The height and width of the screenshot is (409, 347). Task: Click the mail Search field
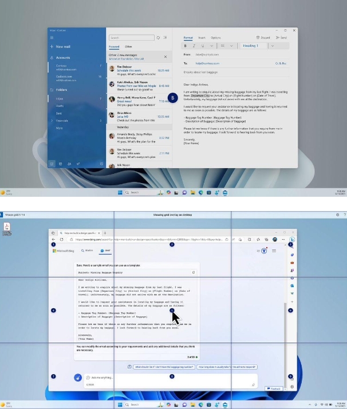click(x=131, y=38)
